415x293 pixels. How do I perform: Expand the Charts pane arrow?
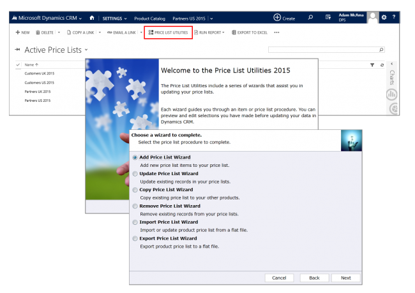(392, 64)
